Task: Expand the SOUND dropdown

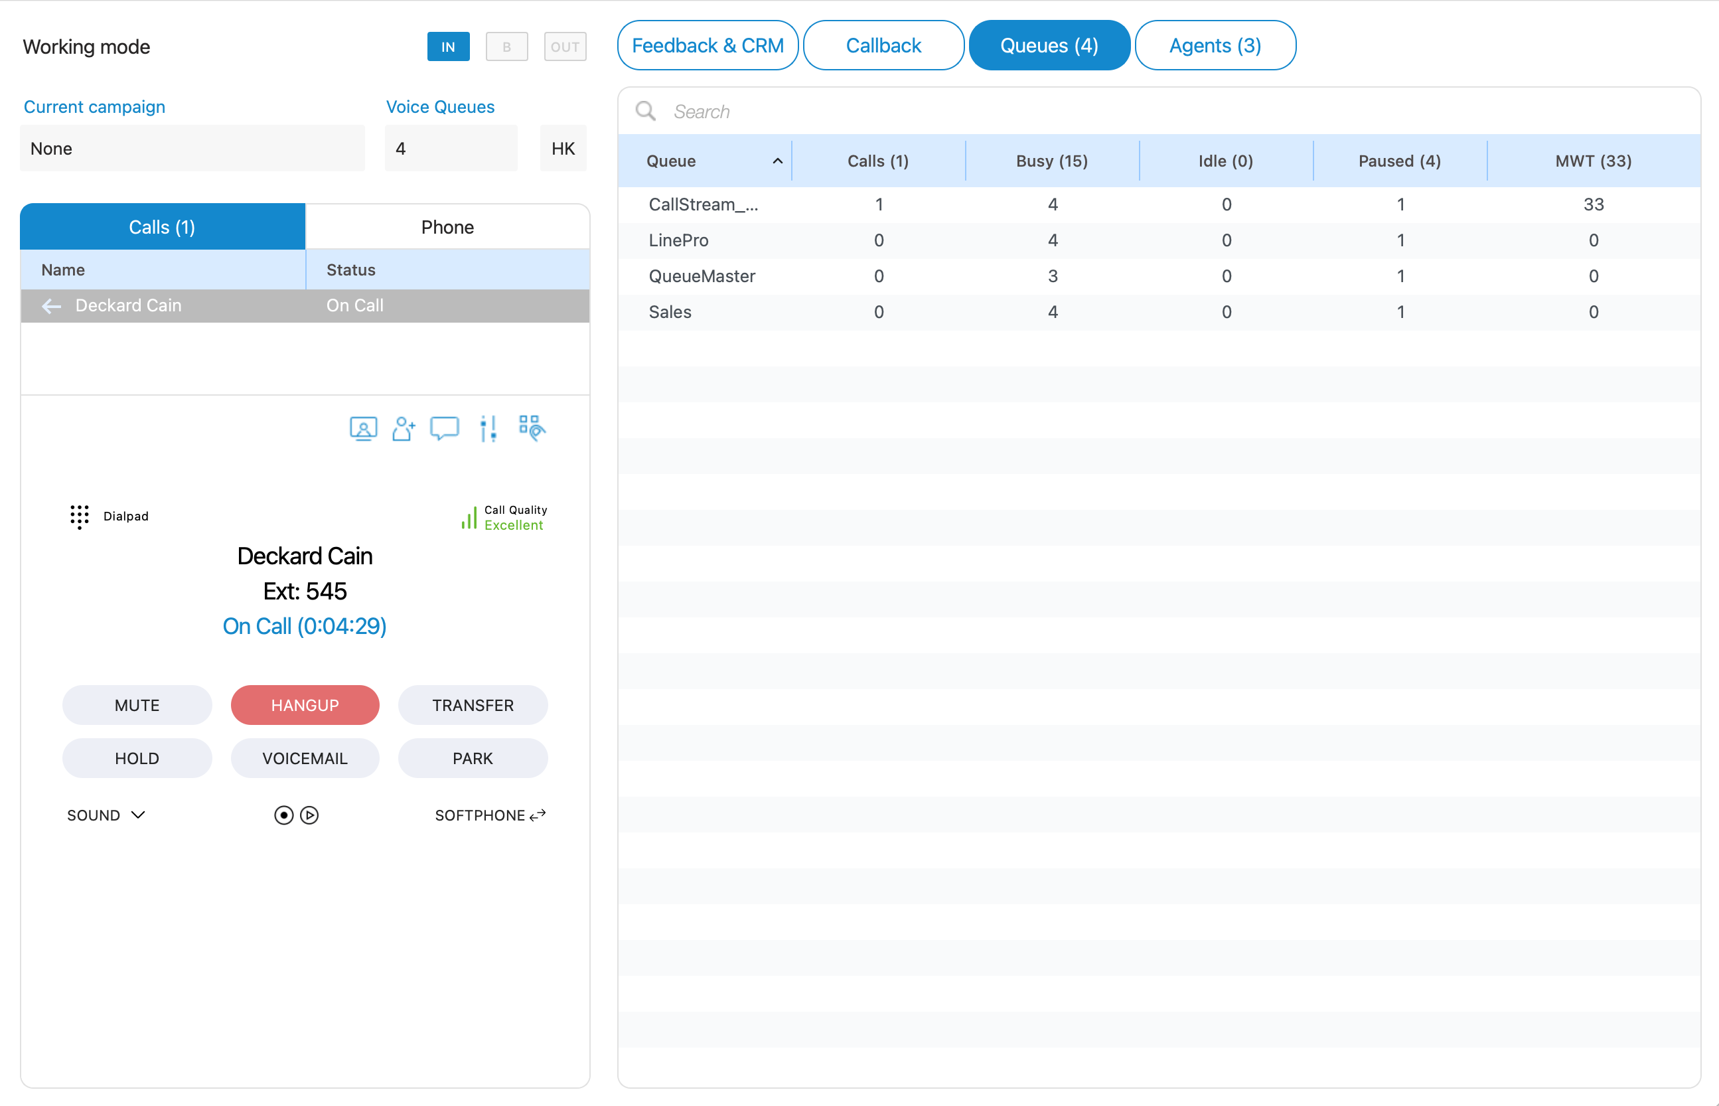Action: click(x=106, y=815)
